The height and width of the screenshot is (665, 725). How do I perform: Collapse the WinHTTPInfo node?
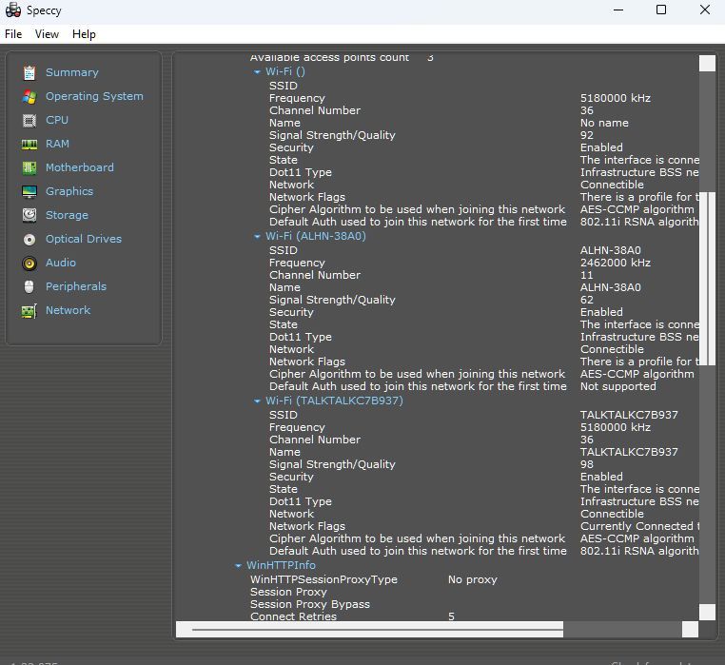(238, 566)
